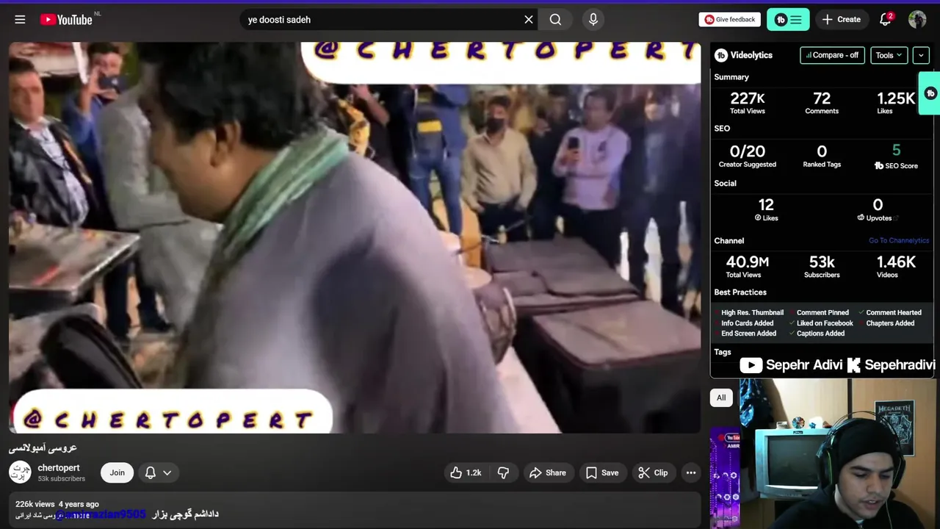The height and width of the screenshot is (529, 940).
Task: Click Chapters Added best practice
Action: 890,323
